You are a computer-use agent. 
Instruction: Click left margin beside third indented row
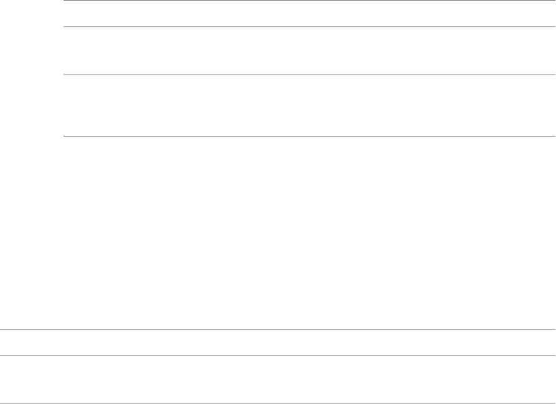click(31, 105)
